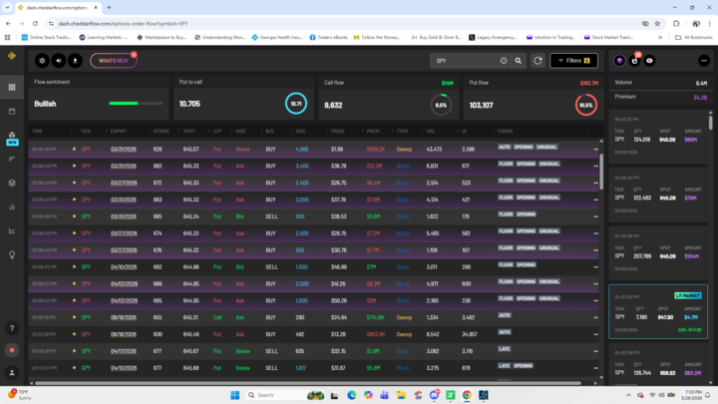The width and height of the screenshot is (718, 404).
Task: Toggle the eye watch icon in right panel
Action: coord(650,61)
